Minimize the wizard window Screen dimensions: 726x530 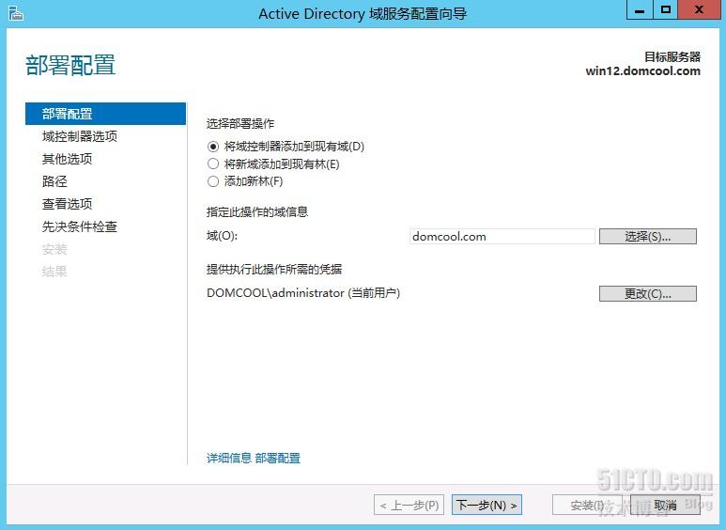640,9
